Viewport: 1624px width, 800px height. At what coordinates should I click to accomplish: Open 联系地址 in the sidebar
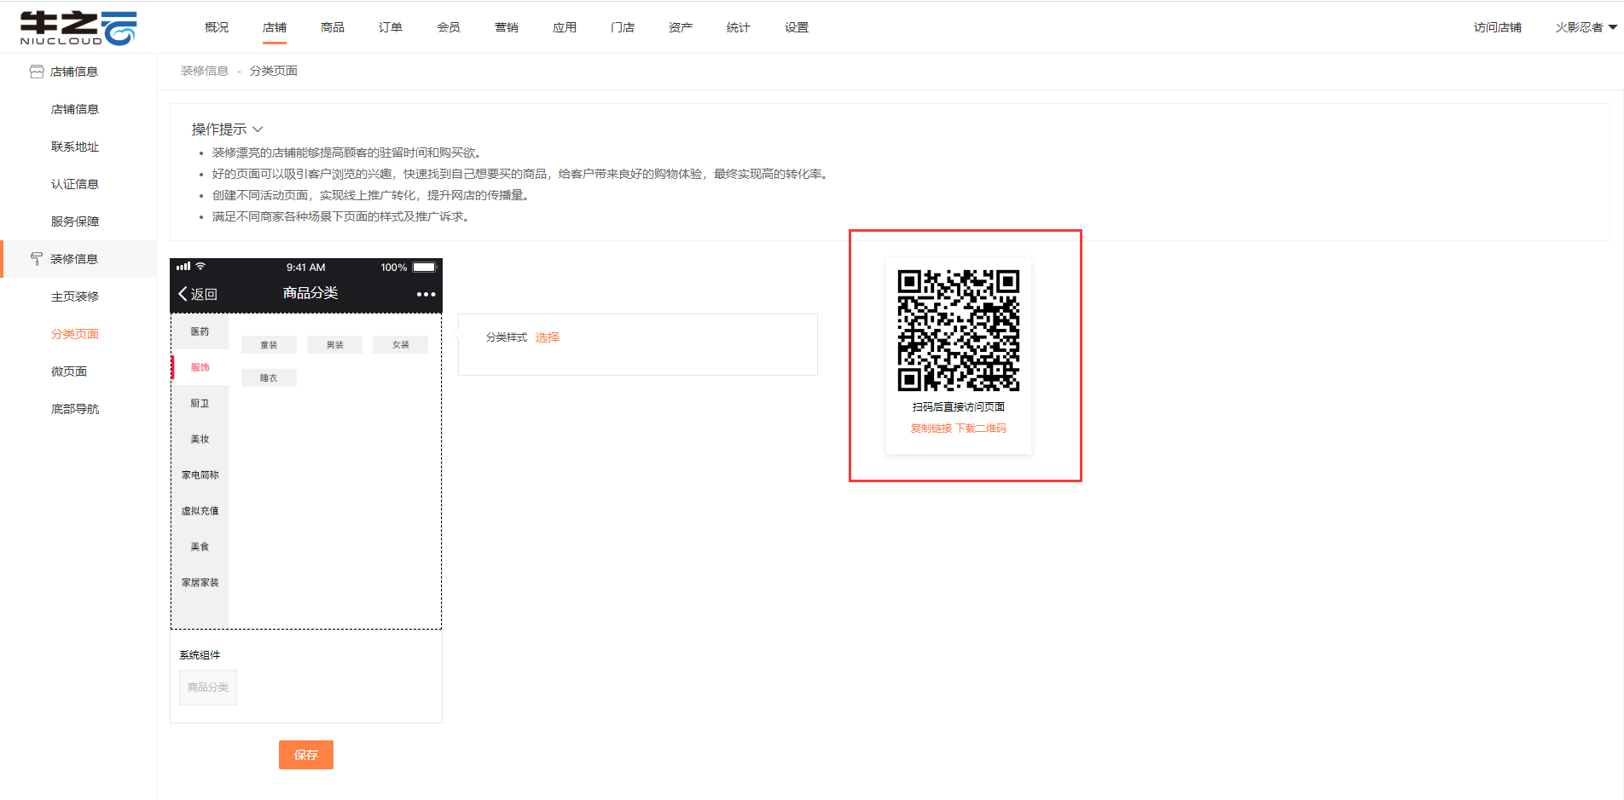pyautogui.click(x=75, y=147)
